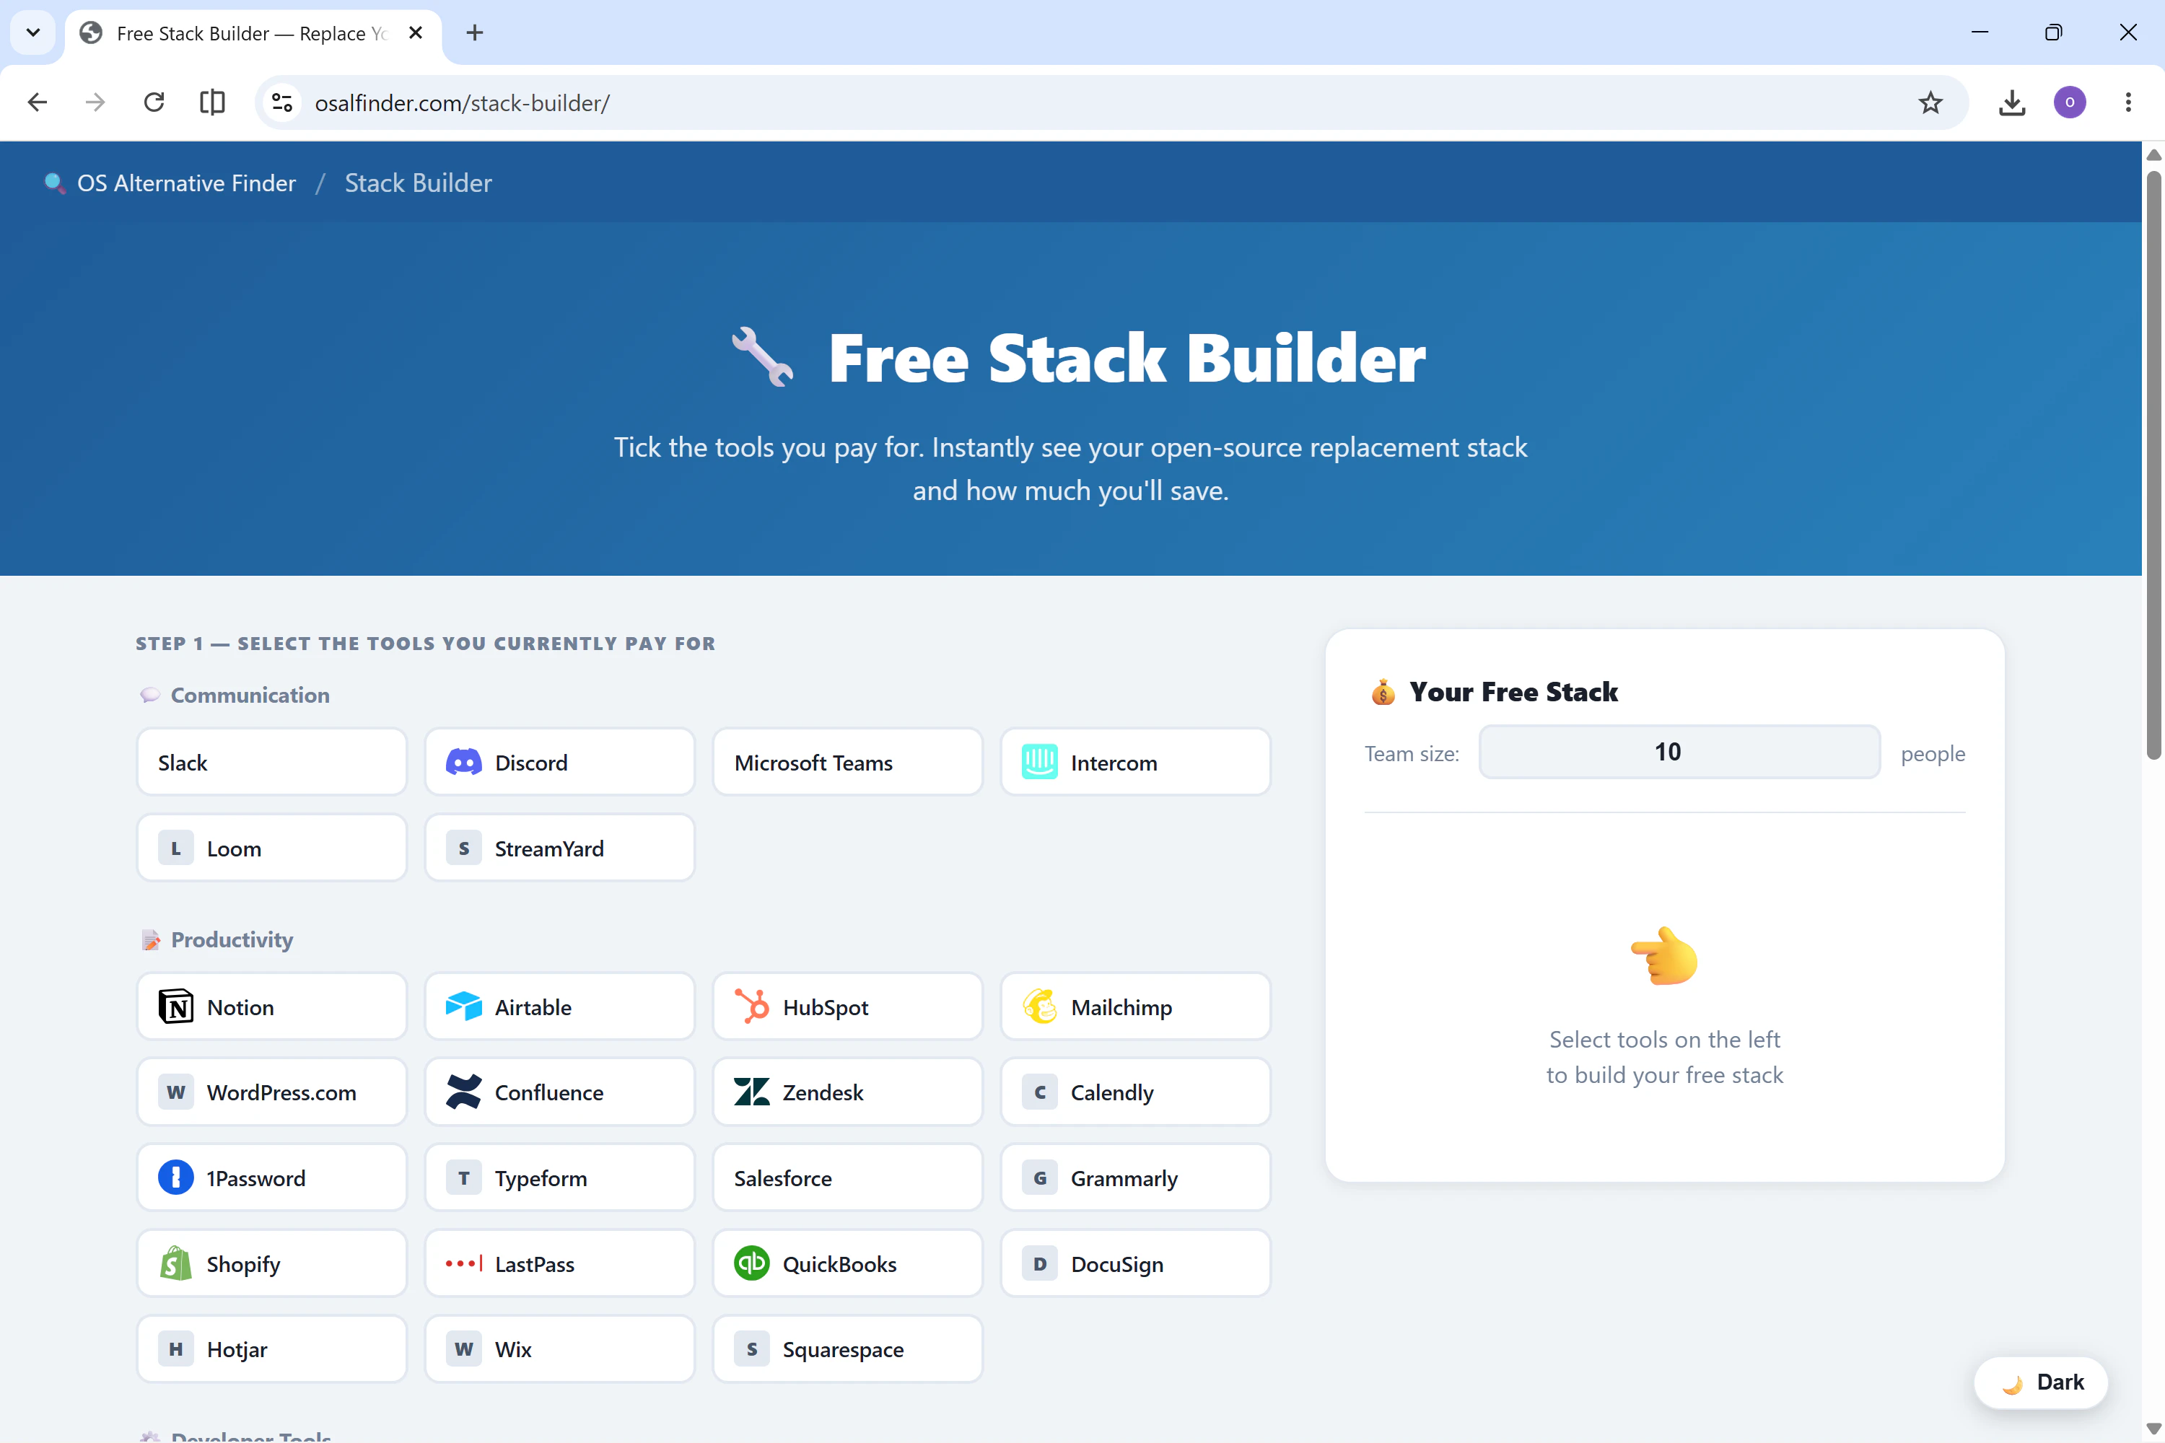This screenshot has width=2165, height=1443.
Task: Open the browser downloads icon
Action: point(2011,102)
